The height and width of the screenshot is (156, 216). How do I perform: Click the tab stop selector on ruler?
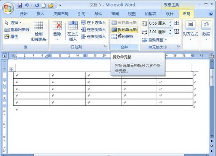click(x=5, y=56)
